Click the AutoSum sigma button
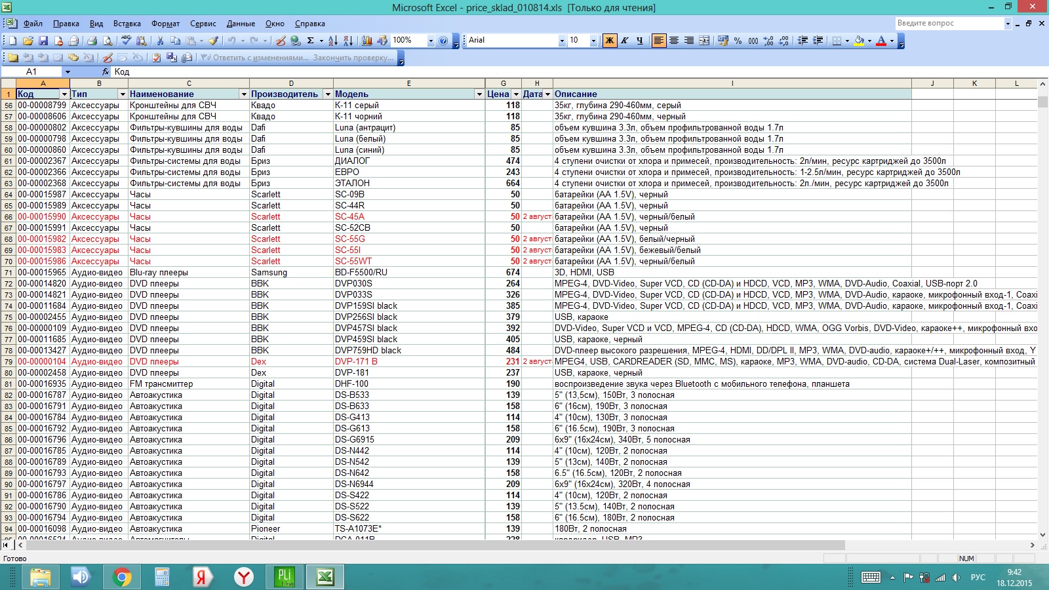The height and width of the screenshot is (590, 1049). tap(311, 41)
